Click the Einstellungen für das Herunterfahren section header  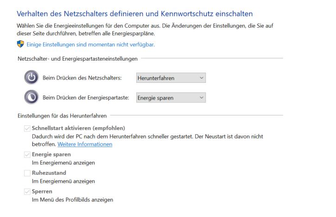tap(62, 115)
